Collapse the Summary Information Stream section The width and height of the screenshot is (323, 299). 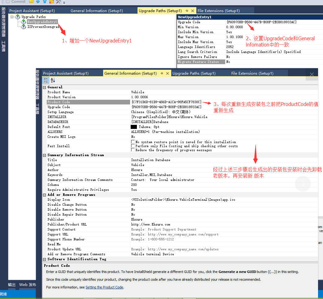[44, 155]
